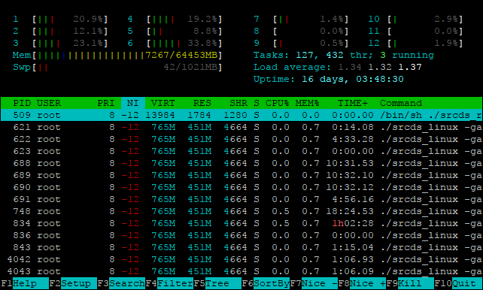Click the highlighted NI column header
Viewport: 483px width, 290px height.
(133, 103)
